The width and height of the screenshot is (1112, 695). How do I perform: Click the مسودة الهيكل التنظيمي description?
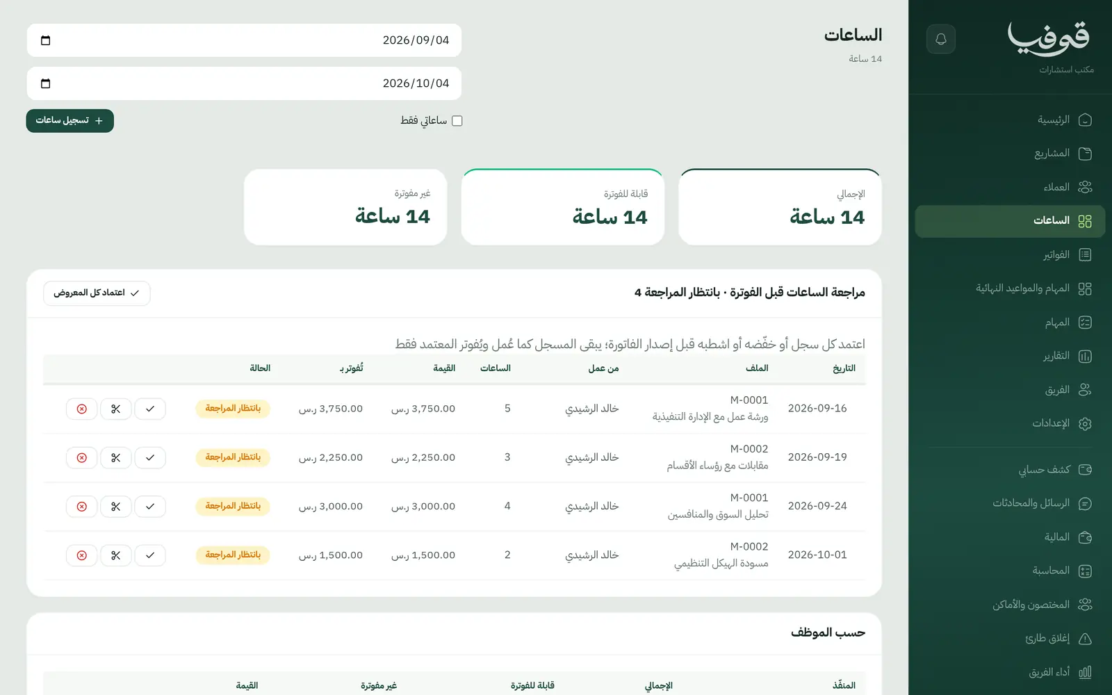click(x=721, y=564)
